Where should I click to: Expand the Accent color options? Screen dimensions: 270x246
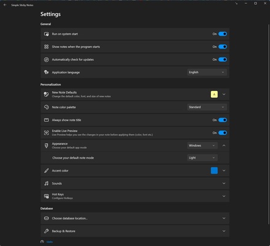click(224, 170)
